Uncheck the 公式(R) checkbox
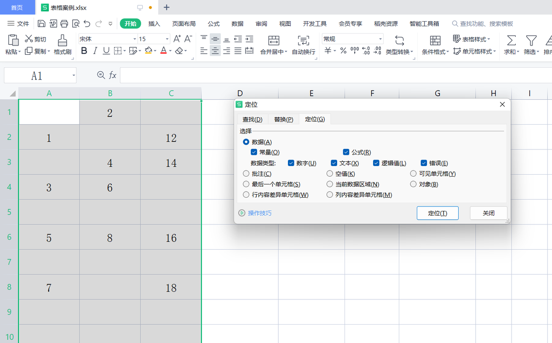This screenshot has height=343, width=552. [x=346, y=152]
